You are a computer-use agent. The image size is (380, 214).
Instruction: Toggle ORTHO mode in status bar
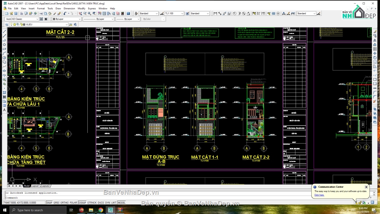(64, 203)
